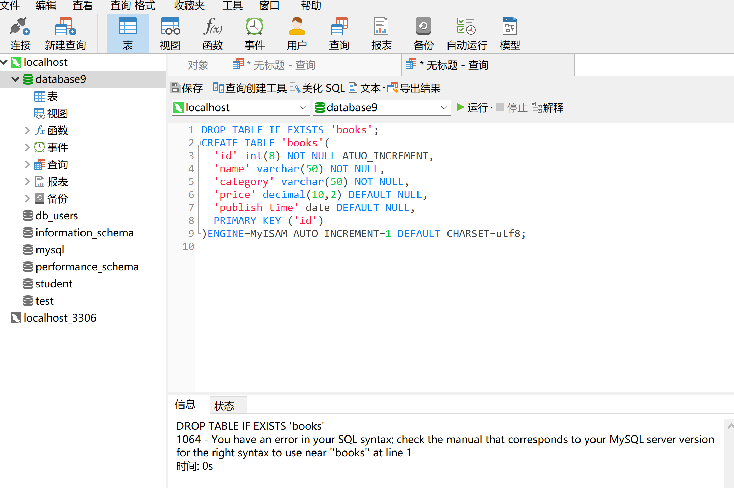Open the dropdown arrow next to 文本
This screenshot has height=488, width=734.
click(x=384, y=88)
